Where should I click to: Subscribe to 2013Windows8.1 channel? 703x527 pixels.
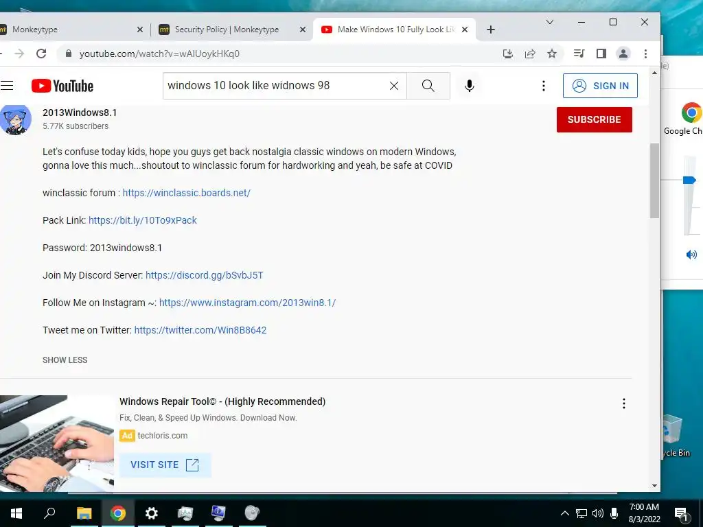point(594,119)
